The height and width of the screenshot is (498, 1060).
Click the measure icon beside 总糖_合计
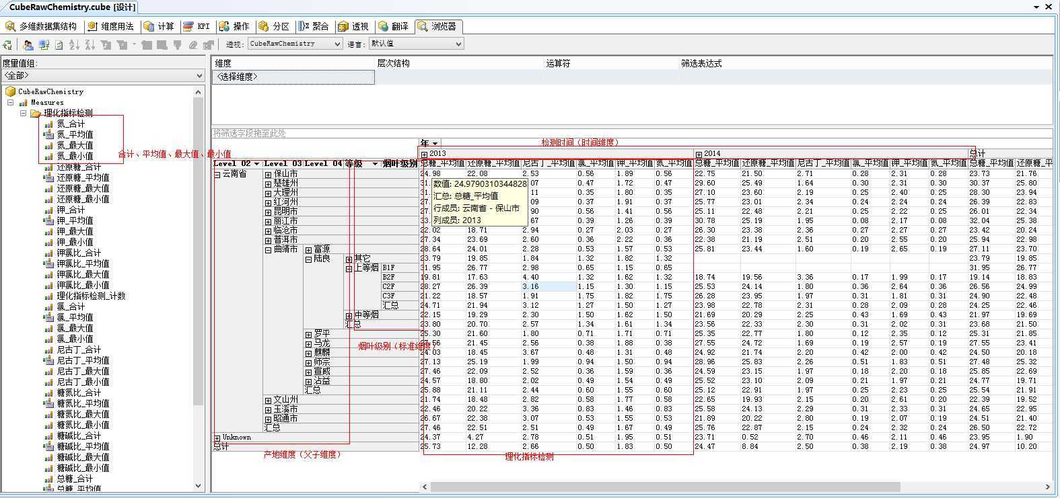pyautogui.click(x=48, y=479)
